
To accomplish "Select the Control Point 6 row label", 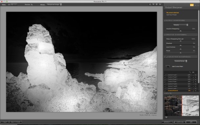I will click(x=172, y=86).
